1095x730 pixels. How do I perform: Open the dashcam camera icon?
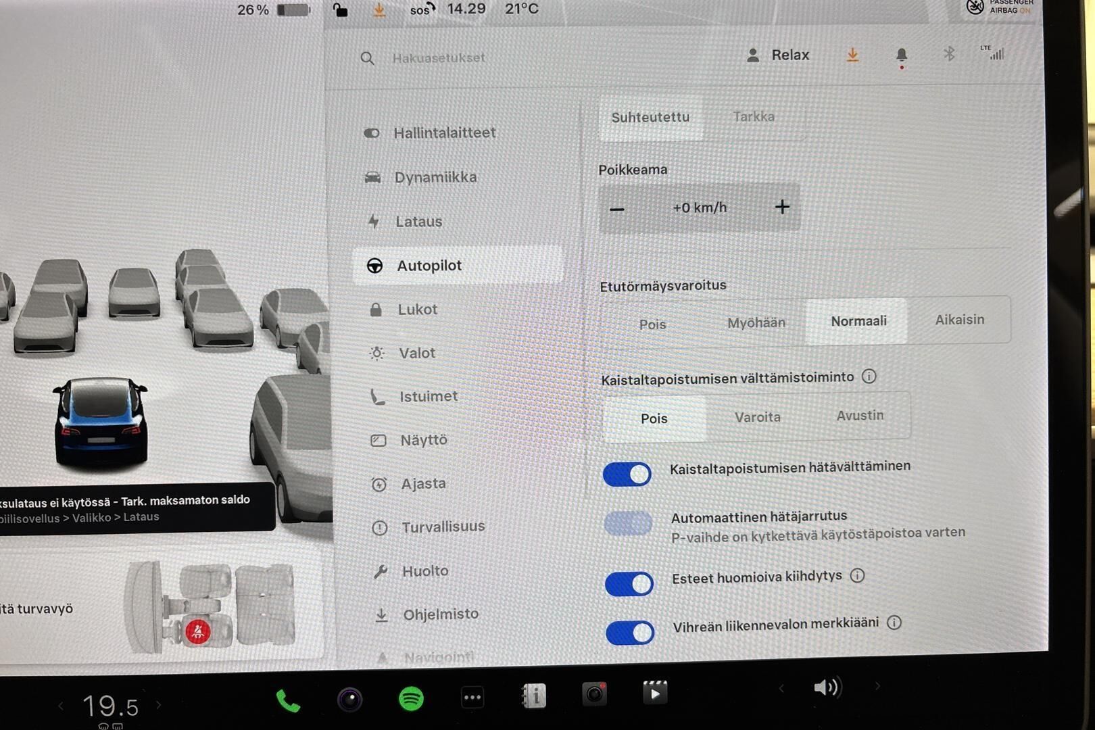click(x=594, y=694)
